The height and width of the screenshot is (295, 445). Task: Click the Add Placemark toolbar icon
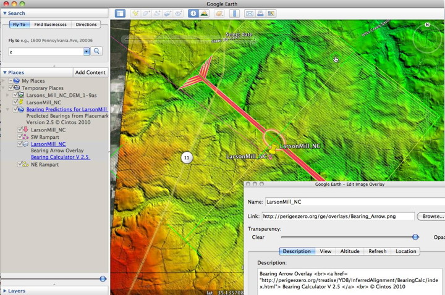134,13
